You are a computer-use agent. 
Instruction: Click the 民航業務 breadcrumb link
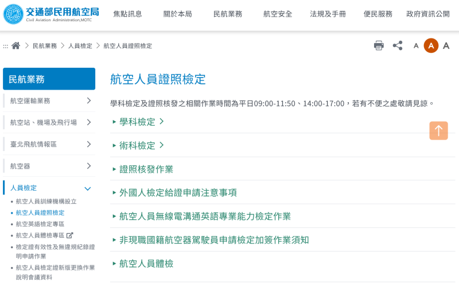tap(45, 45)
